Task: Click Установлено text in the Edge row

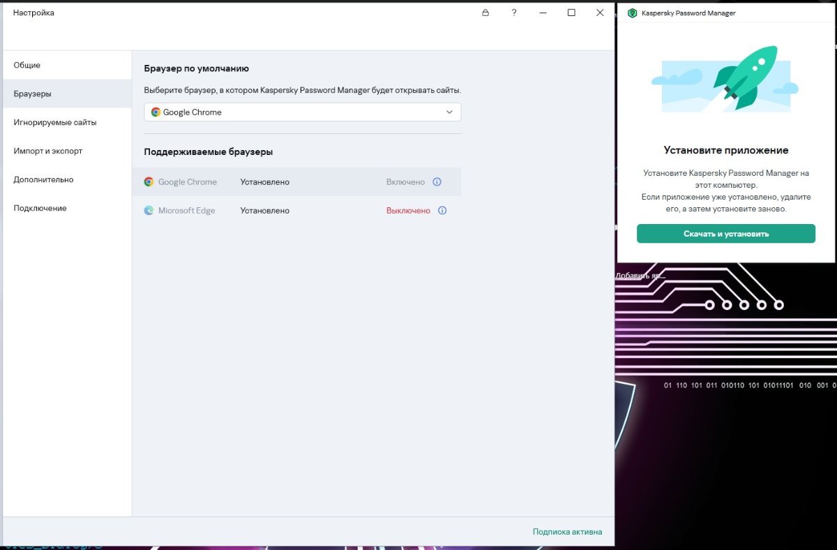Action: [x=264, y=210]
